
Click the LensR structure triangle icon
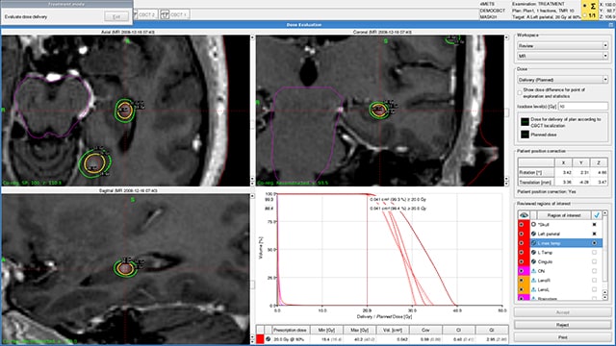(x=533, y=281)
